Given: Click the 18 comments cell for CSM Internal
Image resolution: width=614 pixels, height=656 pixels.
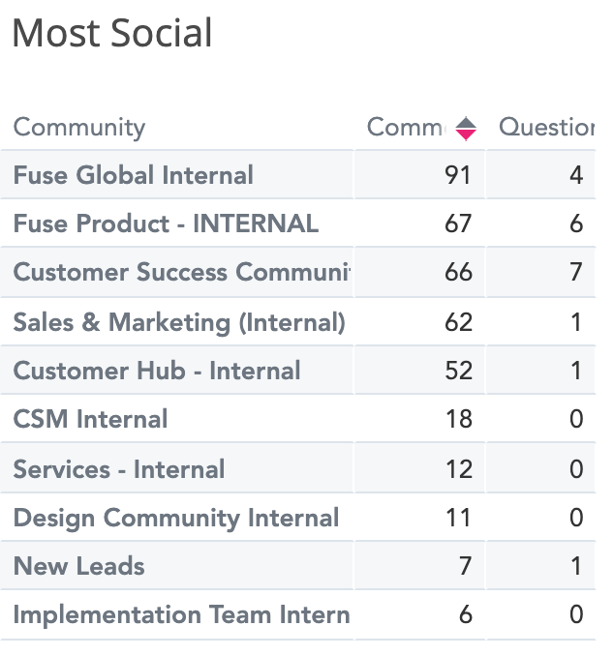Looking at the screenshot, I should point(457,419).
